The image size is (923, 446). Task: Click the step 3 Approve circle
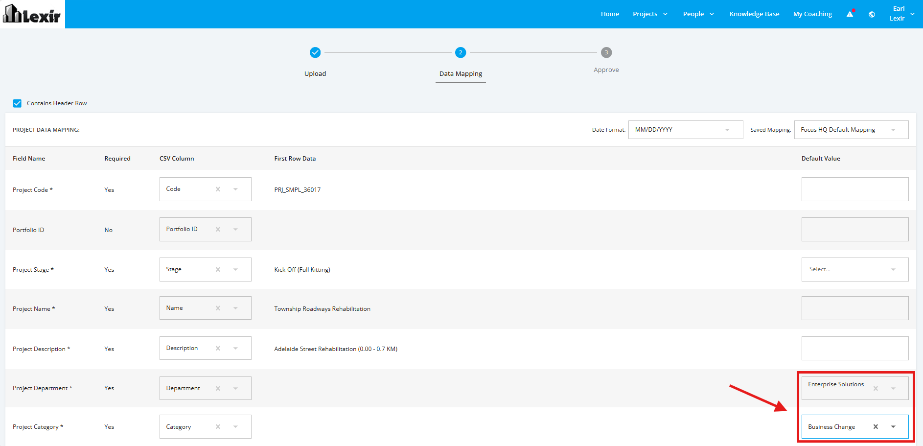pos(606,52)
